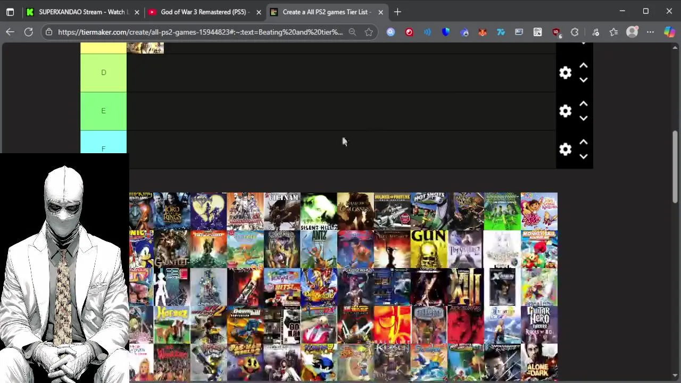Viewport: 681px width, 383px height.
Task: Open the Copilot sidebar icon
Action: point(669,32)
